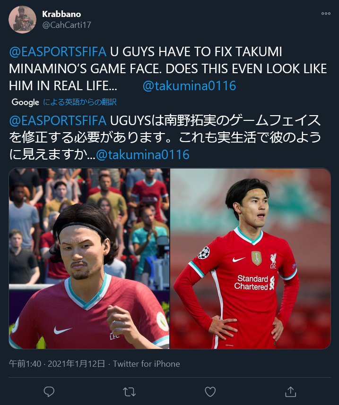Click the による英語からの翻訳 translation link
339x405 pixels.
click(80, 102)
